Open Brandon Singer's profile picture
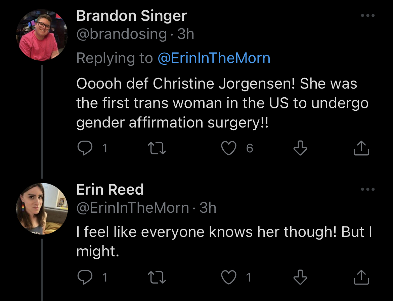This screenshot has height=301, width=393. pos(42,35)
